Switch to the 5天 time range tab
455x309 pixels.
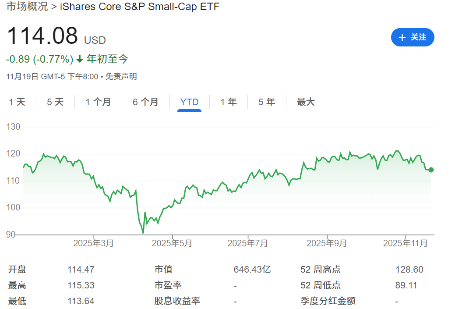coord(55,102)
